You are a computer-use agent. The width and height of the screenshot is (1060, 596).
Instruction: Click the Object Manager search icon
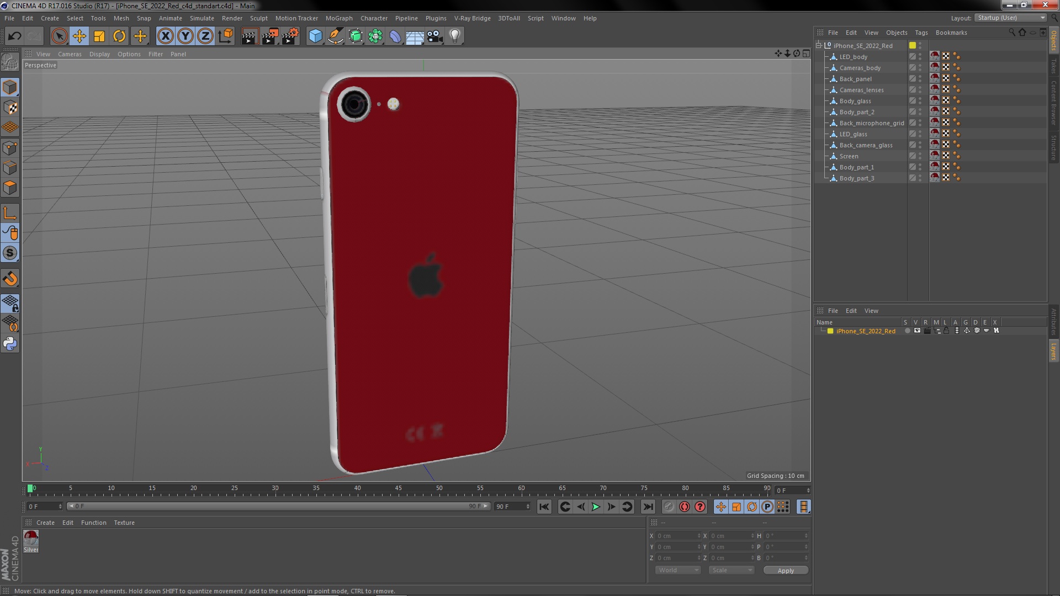point(1011,33)
